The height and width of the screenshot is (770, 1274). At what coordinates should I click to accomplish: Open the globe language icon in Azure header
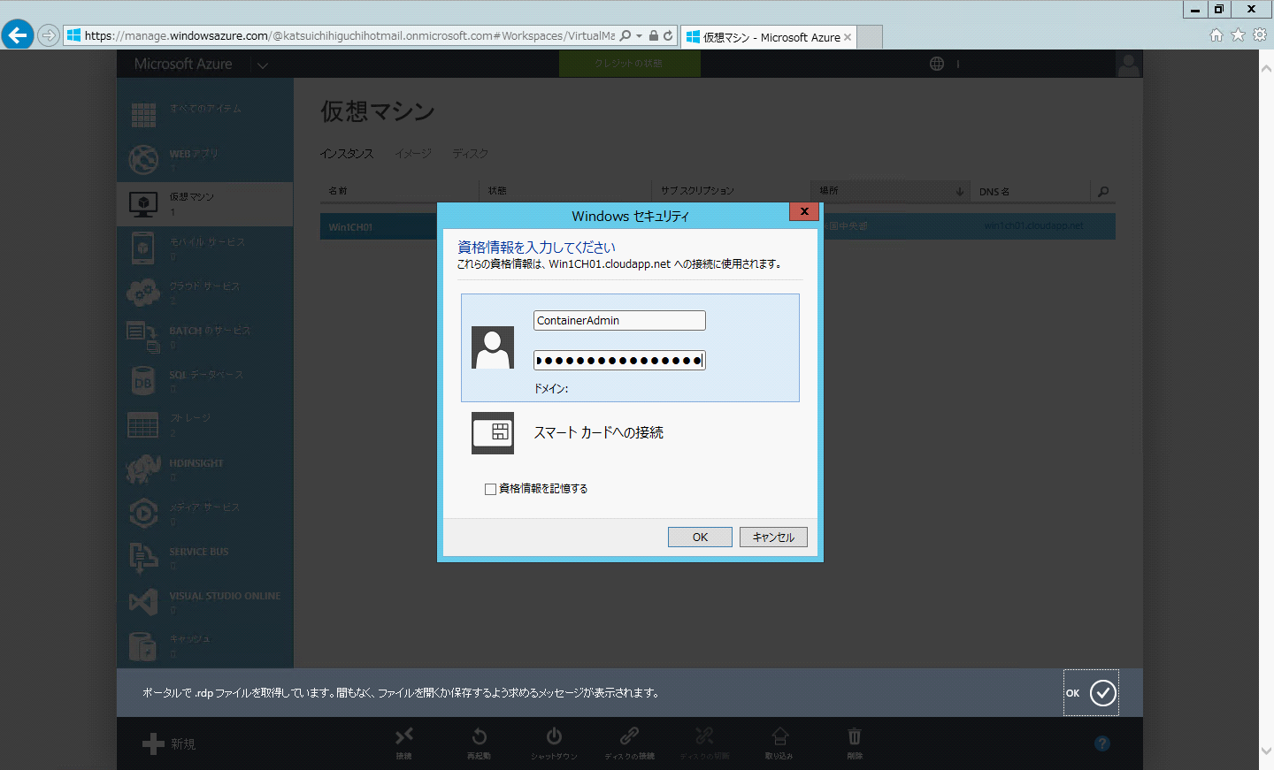pyautogui.click(x=937, y=64)
